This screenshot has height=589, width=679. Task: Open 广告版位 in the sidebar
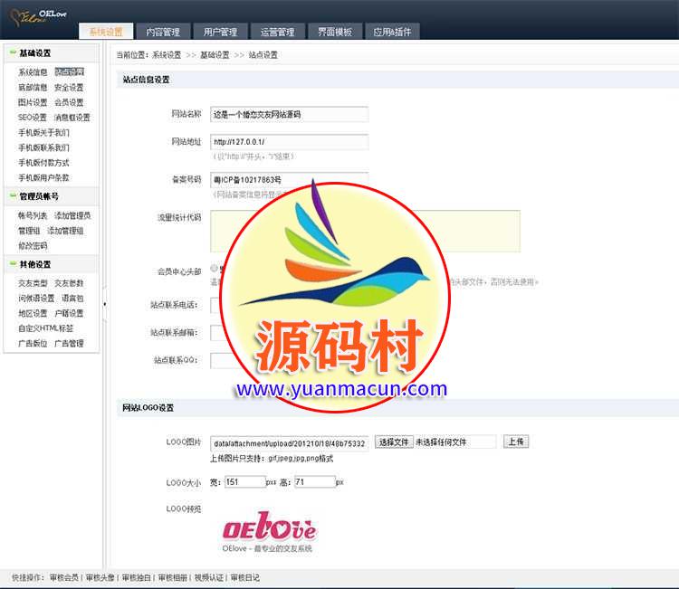(x=33, y=344)
